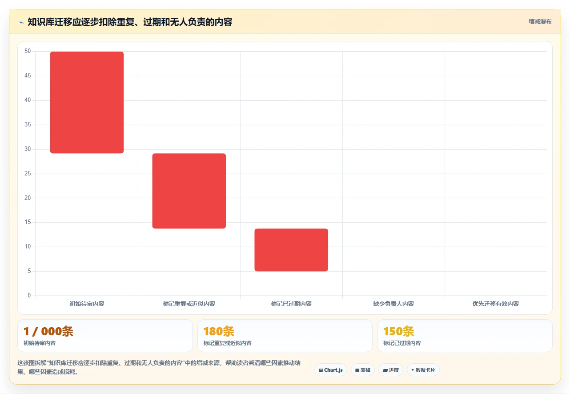Screen dimensions: 570x394
Task: Click the chart title 知识库迁移应逐步扣除重复
Action: point(130,22)
